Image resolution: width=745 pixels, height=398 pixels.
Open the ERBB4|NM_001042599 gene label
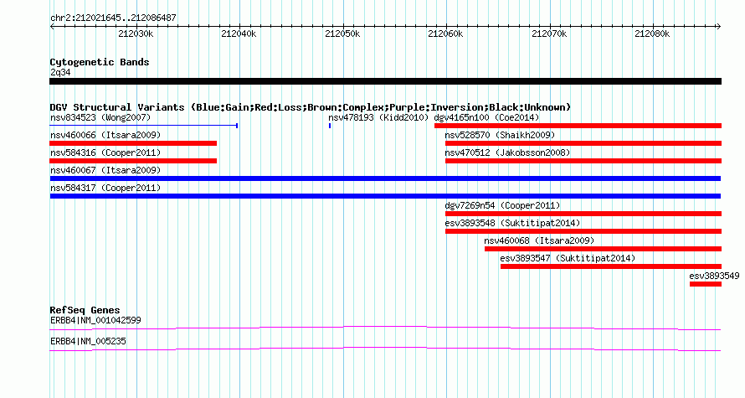[95, 320]
